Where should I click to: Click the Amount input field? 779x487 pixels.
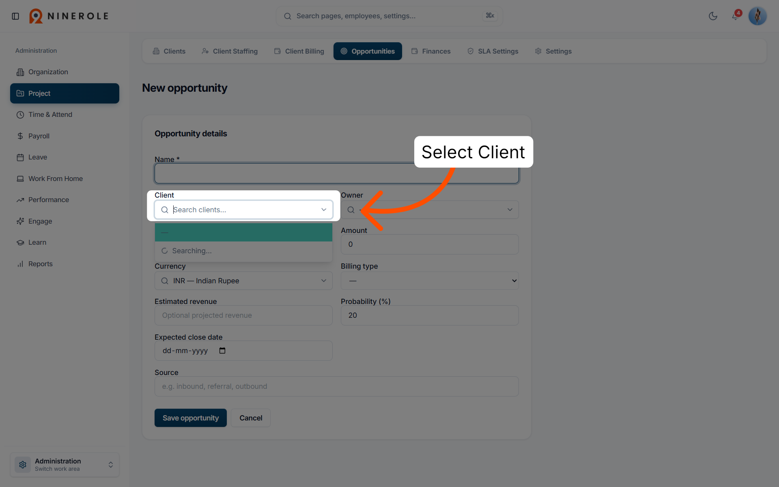430,244
